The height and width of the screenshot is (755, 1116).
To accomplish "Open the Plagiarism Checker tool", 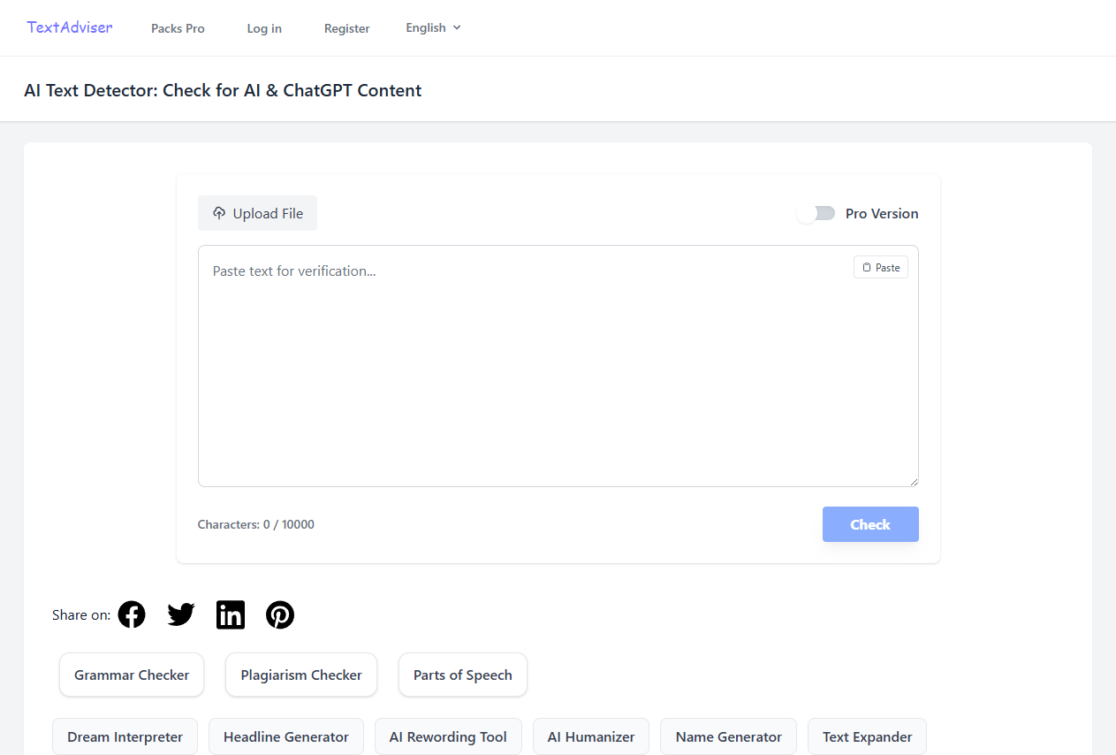I will [301, 675].
